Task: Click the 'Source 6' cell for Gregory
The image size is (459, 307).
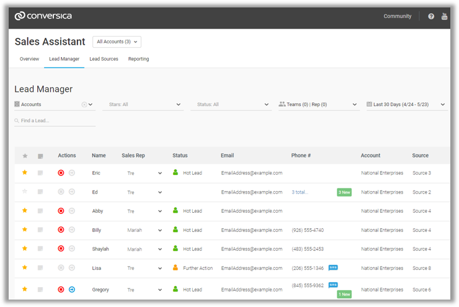Action: [422, 290]
